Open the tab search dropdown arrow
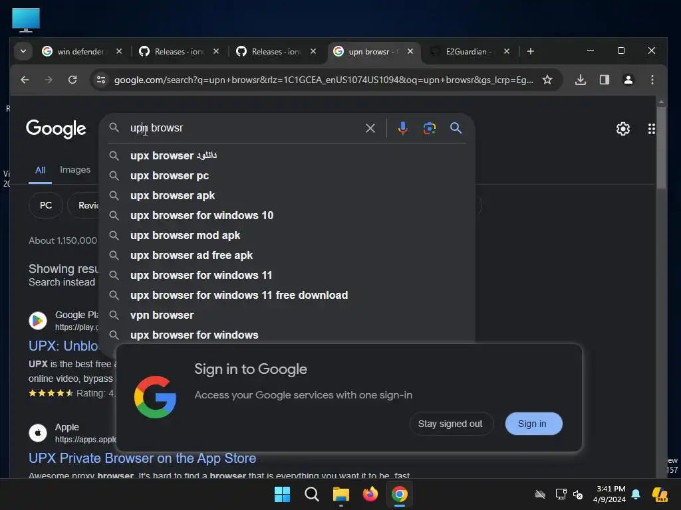 tap(23, 52)
